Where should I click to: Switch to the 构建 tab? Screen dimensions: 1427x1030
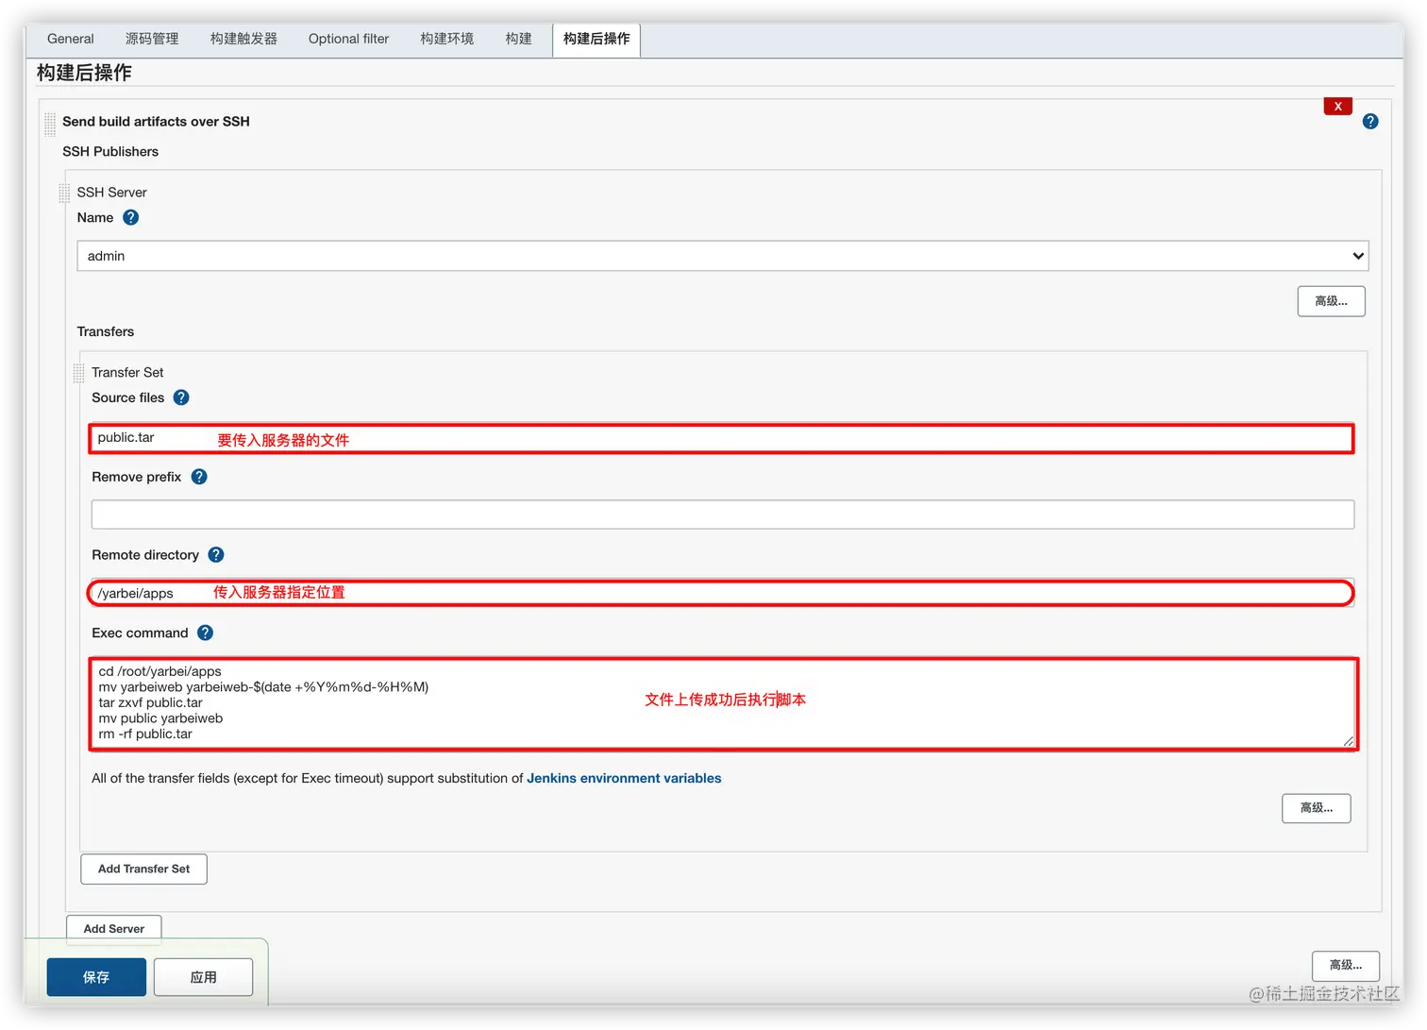[x=518, y=39]
